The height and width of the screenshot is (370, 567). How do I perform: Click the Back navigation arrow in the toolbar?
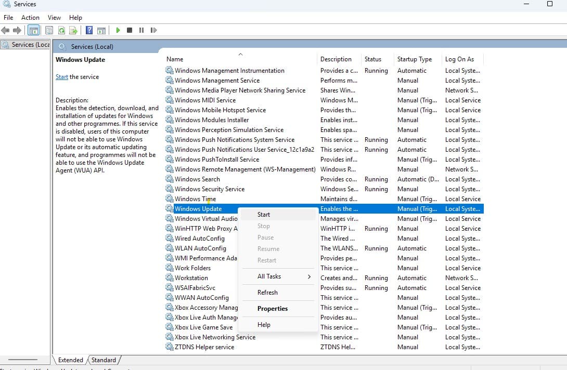point(5,30)
